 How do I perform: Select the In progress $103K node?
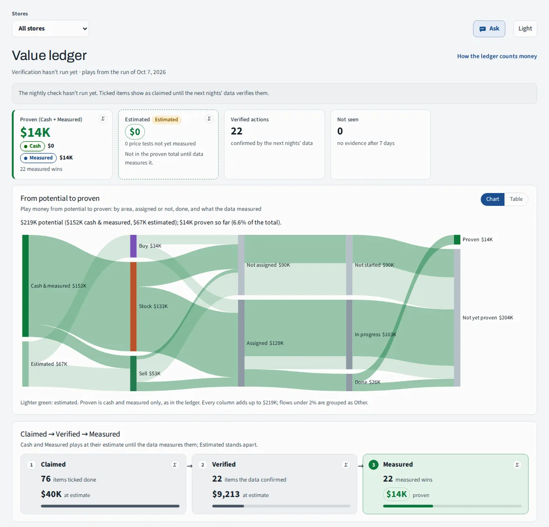(x=349, y=334)
